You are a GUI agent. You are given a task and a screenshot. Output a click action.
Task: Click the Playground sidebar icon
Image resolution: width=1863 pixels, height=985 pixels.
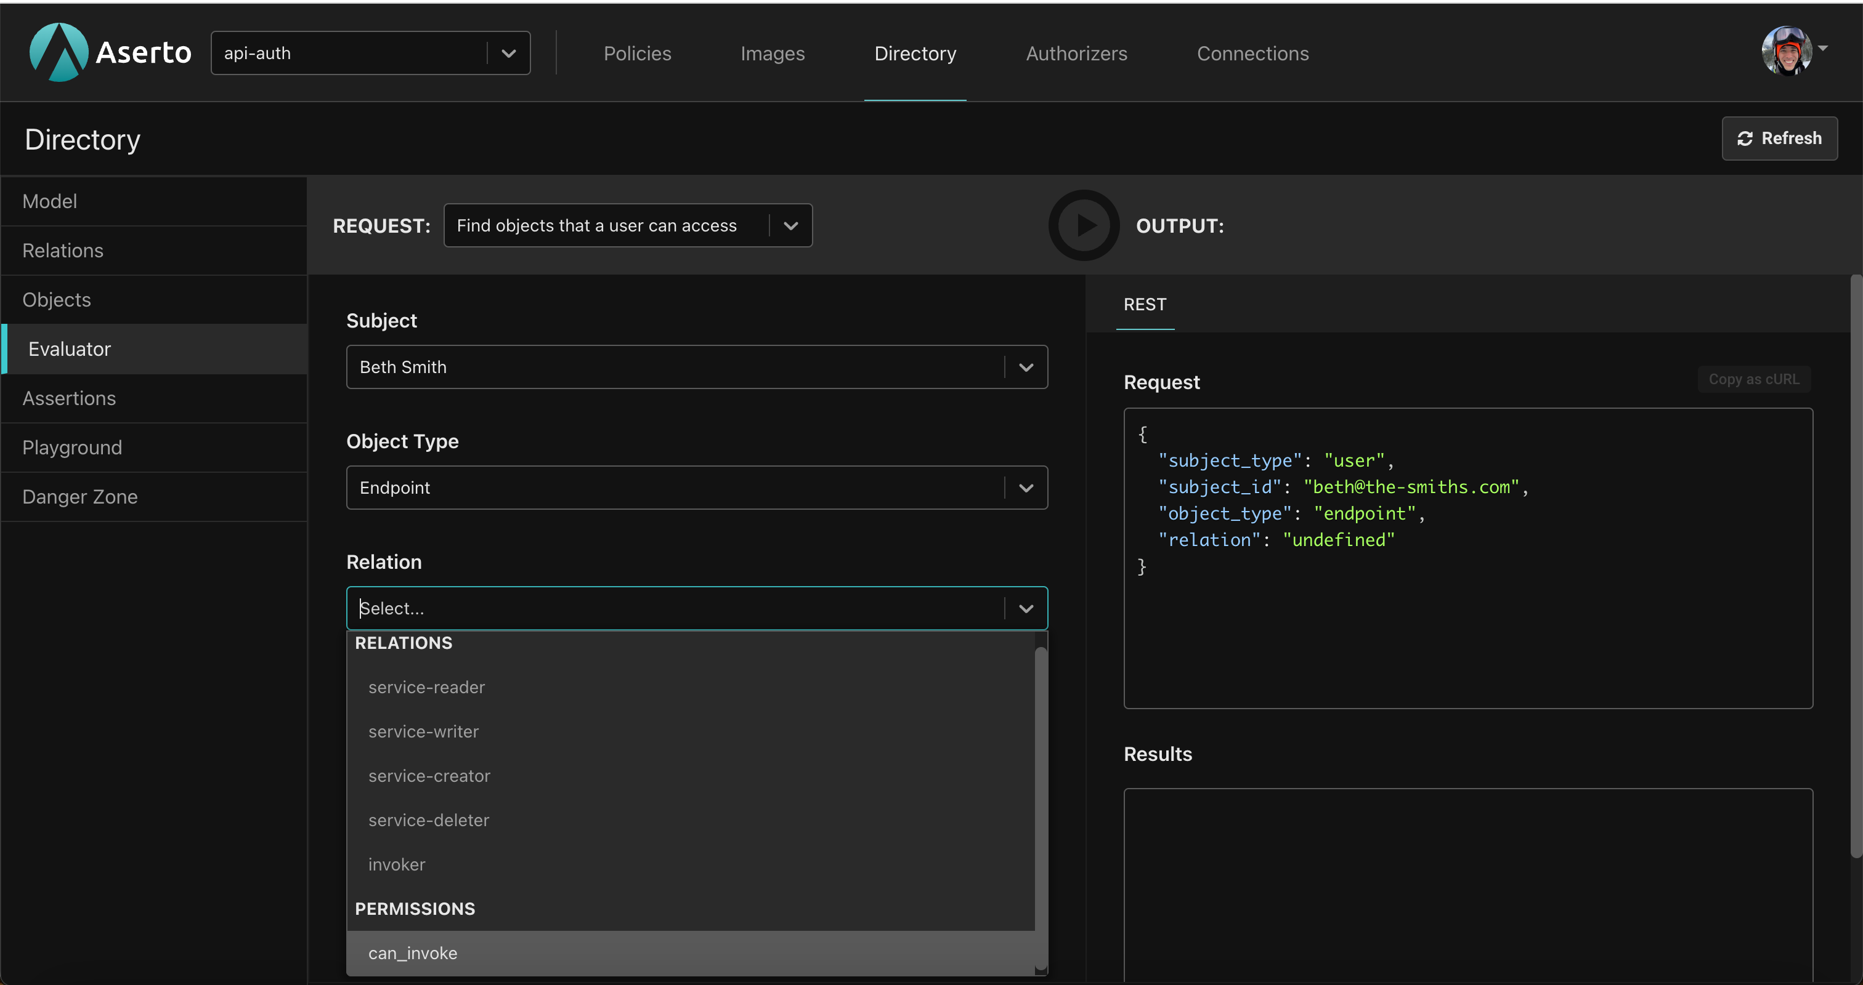[x=73, y=447]
